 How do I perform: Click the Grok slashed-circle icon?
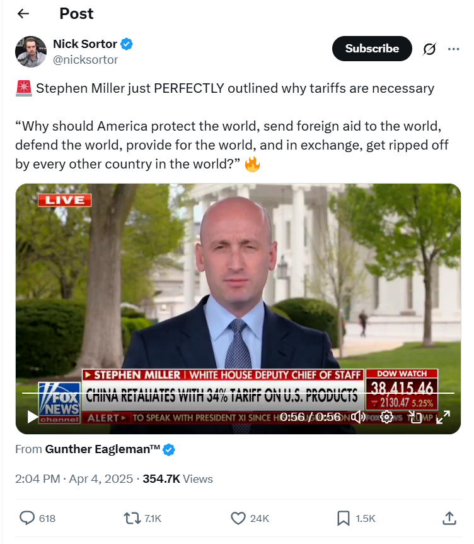click(x=429, y=49)
